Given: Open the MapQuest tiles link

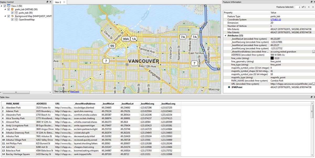Looking at the screenshot, I should 74,91.
